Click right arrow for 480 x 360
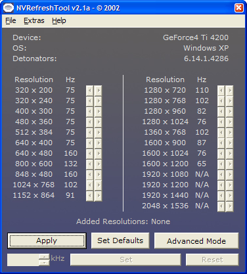Viewport: 247px width, 274px height. pyautogui.click(x=99, y=122)
